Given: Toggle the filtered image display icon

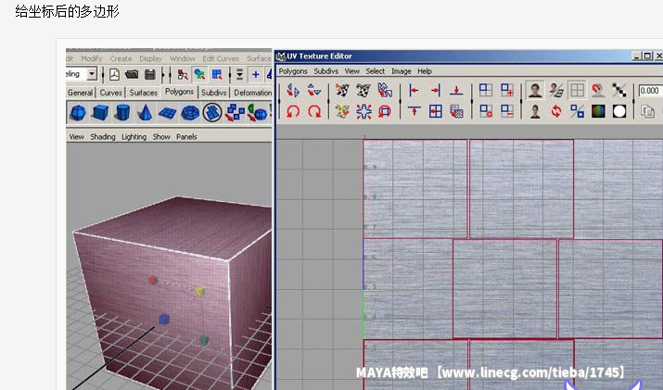Looking at the screenshot, I should pos(556,91).
